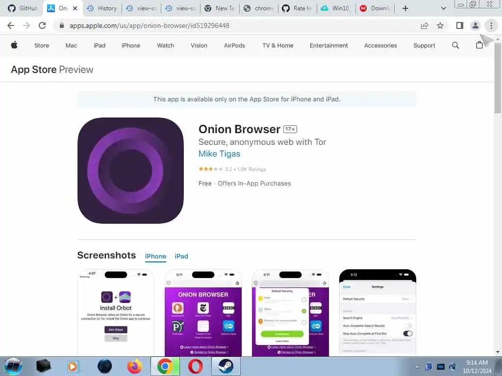Open Watch in Apple navigation

(x=166, y=46)
